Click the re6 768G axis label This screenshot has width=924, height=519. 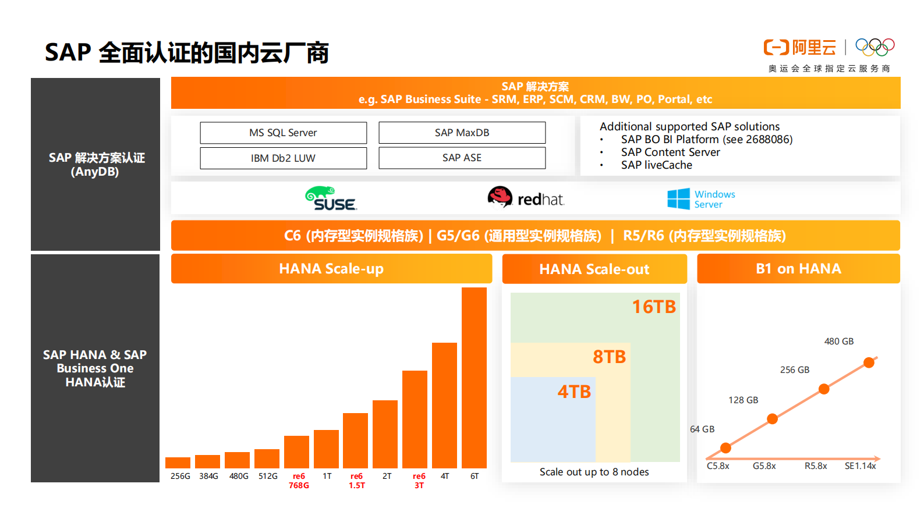(299, 481)
